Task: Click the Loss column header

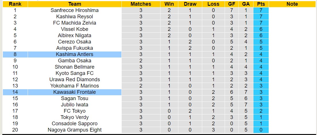Action: [213, 4]
